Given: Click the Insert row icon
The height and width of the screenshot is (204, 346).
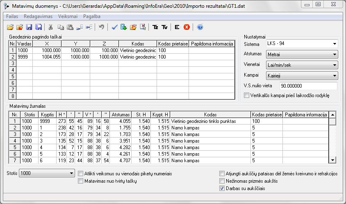Looking at the screenshot, I should [80, 27].
